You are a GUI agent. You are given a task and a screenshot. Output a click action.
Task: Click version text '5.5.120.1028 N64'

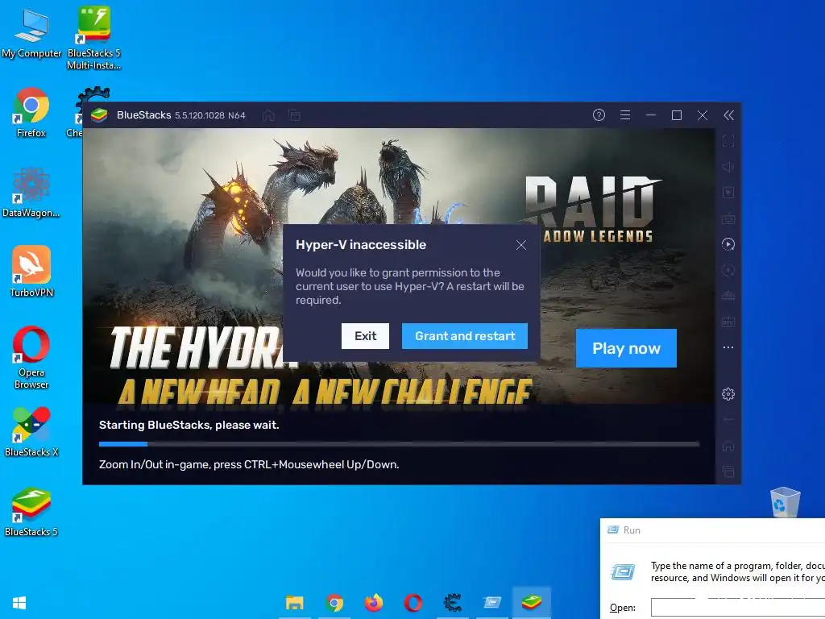point(210,115)
